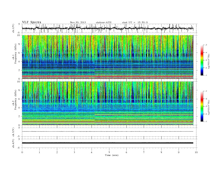Click the "-3" label on ch.1 color bar
Image resolution: width=221 pixels, height=171 pixels.
206,45
